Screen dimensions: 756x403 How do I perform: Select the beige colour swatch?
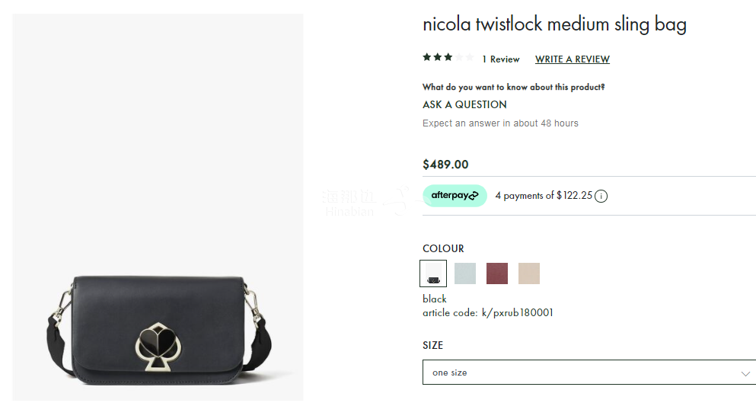pos(529,273)
